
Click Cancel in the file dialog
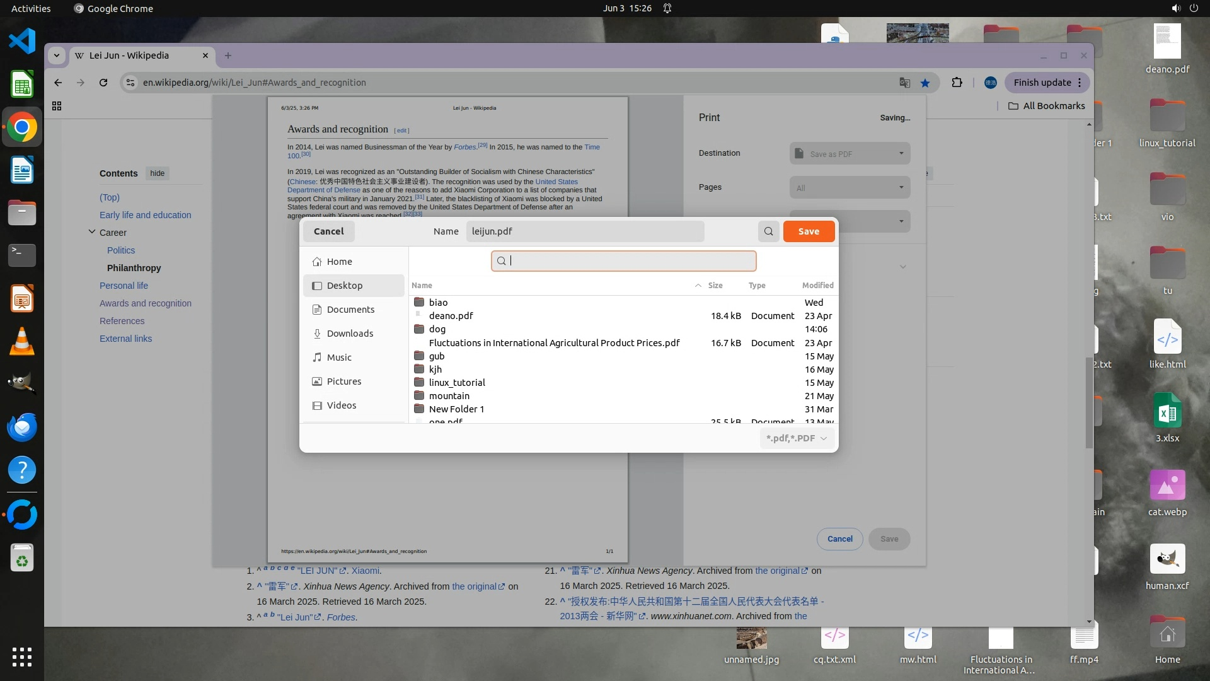click(328, 231)
